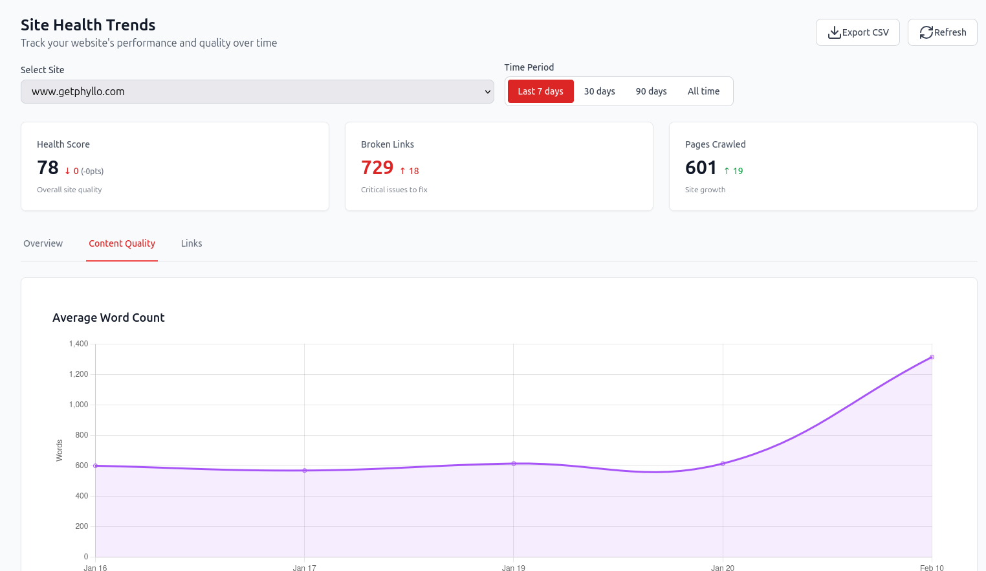Open the Links tab
Image resolution: width=986 pixels, height=571 pixels.
click(x=192, y=243)
